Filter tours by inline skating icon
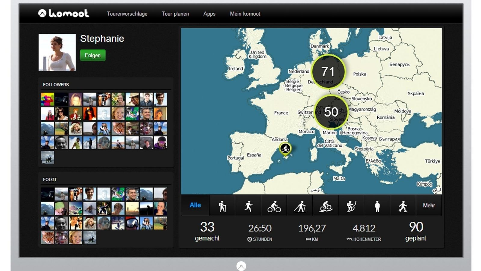 coord(403,206)
